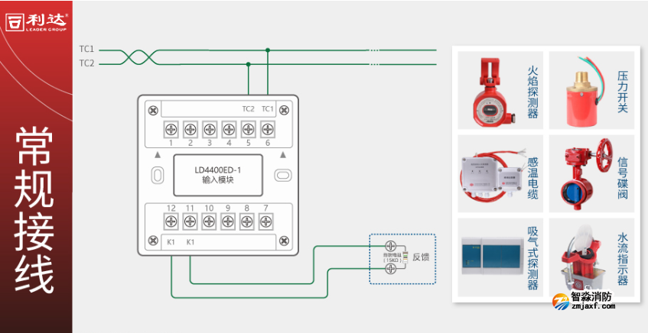Click terminal screw number 9
Screen dimensions: 648x333
click(228, 221)
